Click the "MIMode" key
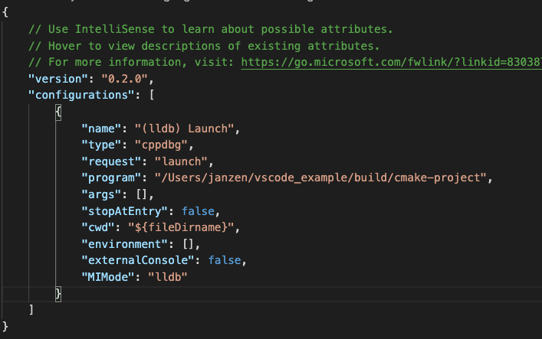Screen dimensions: 542x339 (108, 277)
